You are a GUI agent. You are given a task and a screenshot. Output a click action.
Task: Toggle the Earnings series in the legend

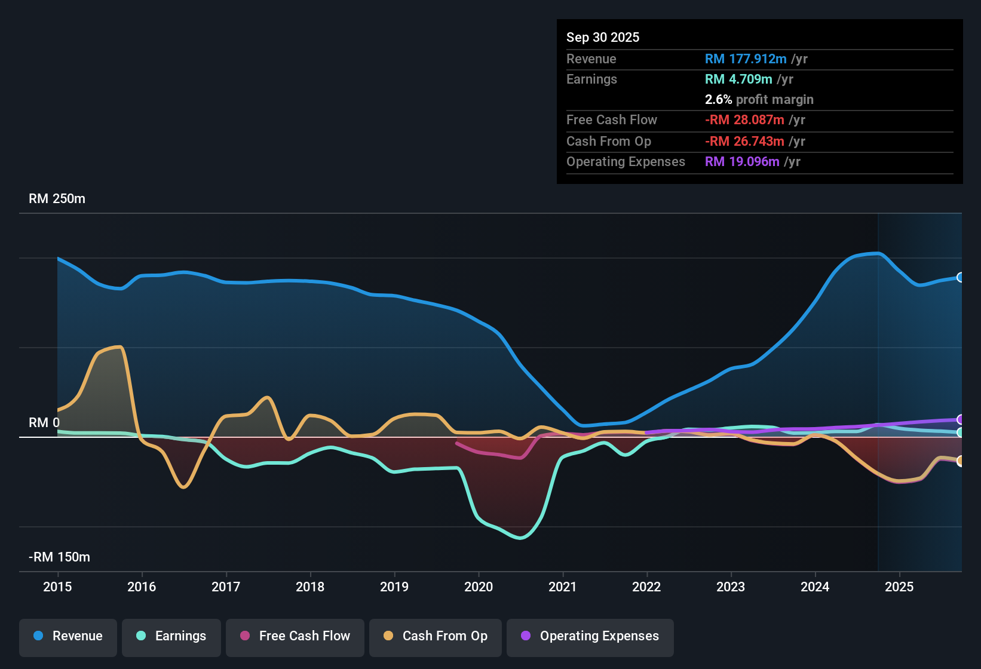[x=171, y=636]
